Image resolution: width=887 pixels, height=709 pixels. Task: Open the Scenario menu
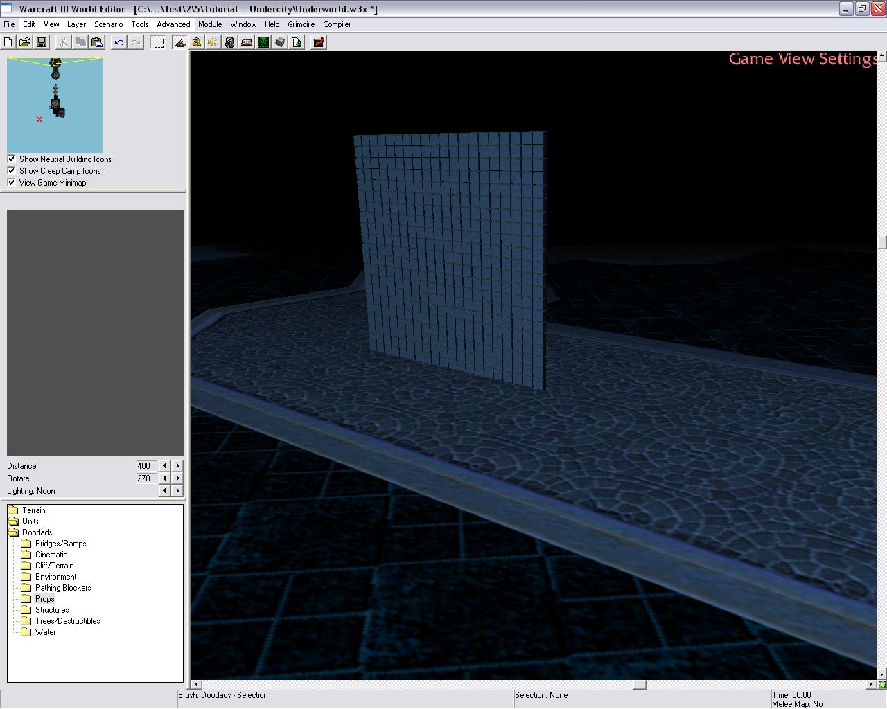[108, 24]
